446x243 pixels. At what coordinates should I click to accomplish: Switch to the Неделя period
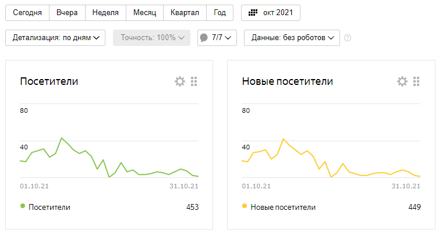tap(105, 12)
